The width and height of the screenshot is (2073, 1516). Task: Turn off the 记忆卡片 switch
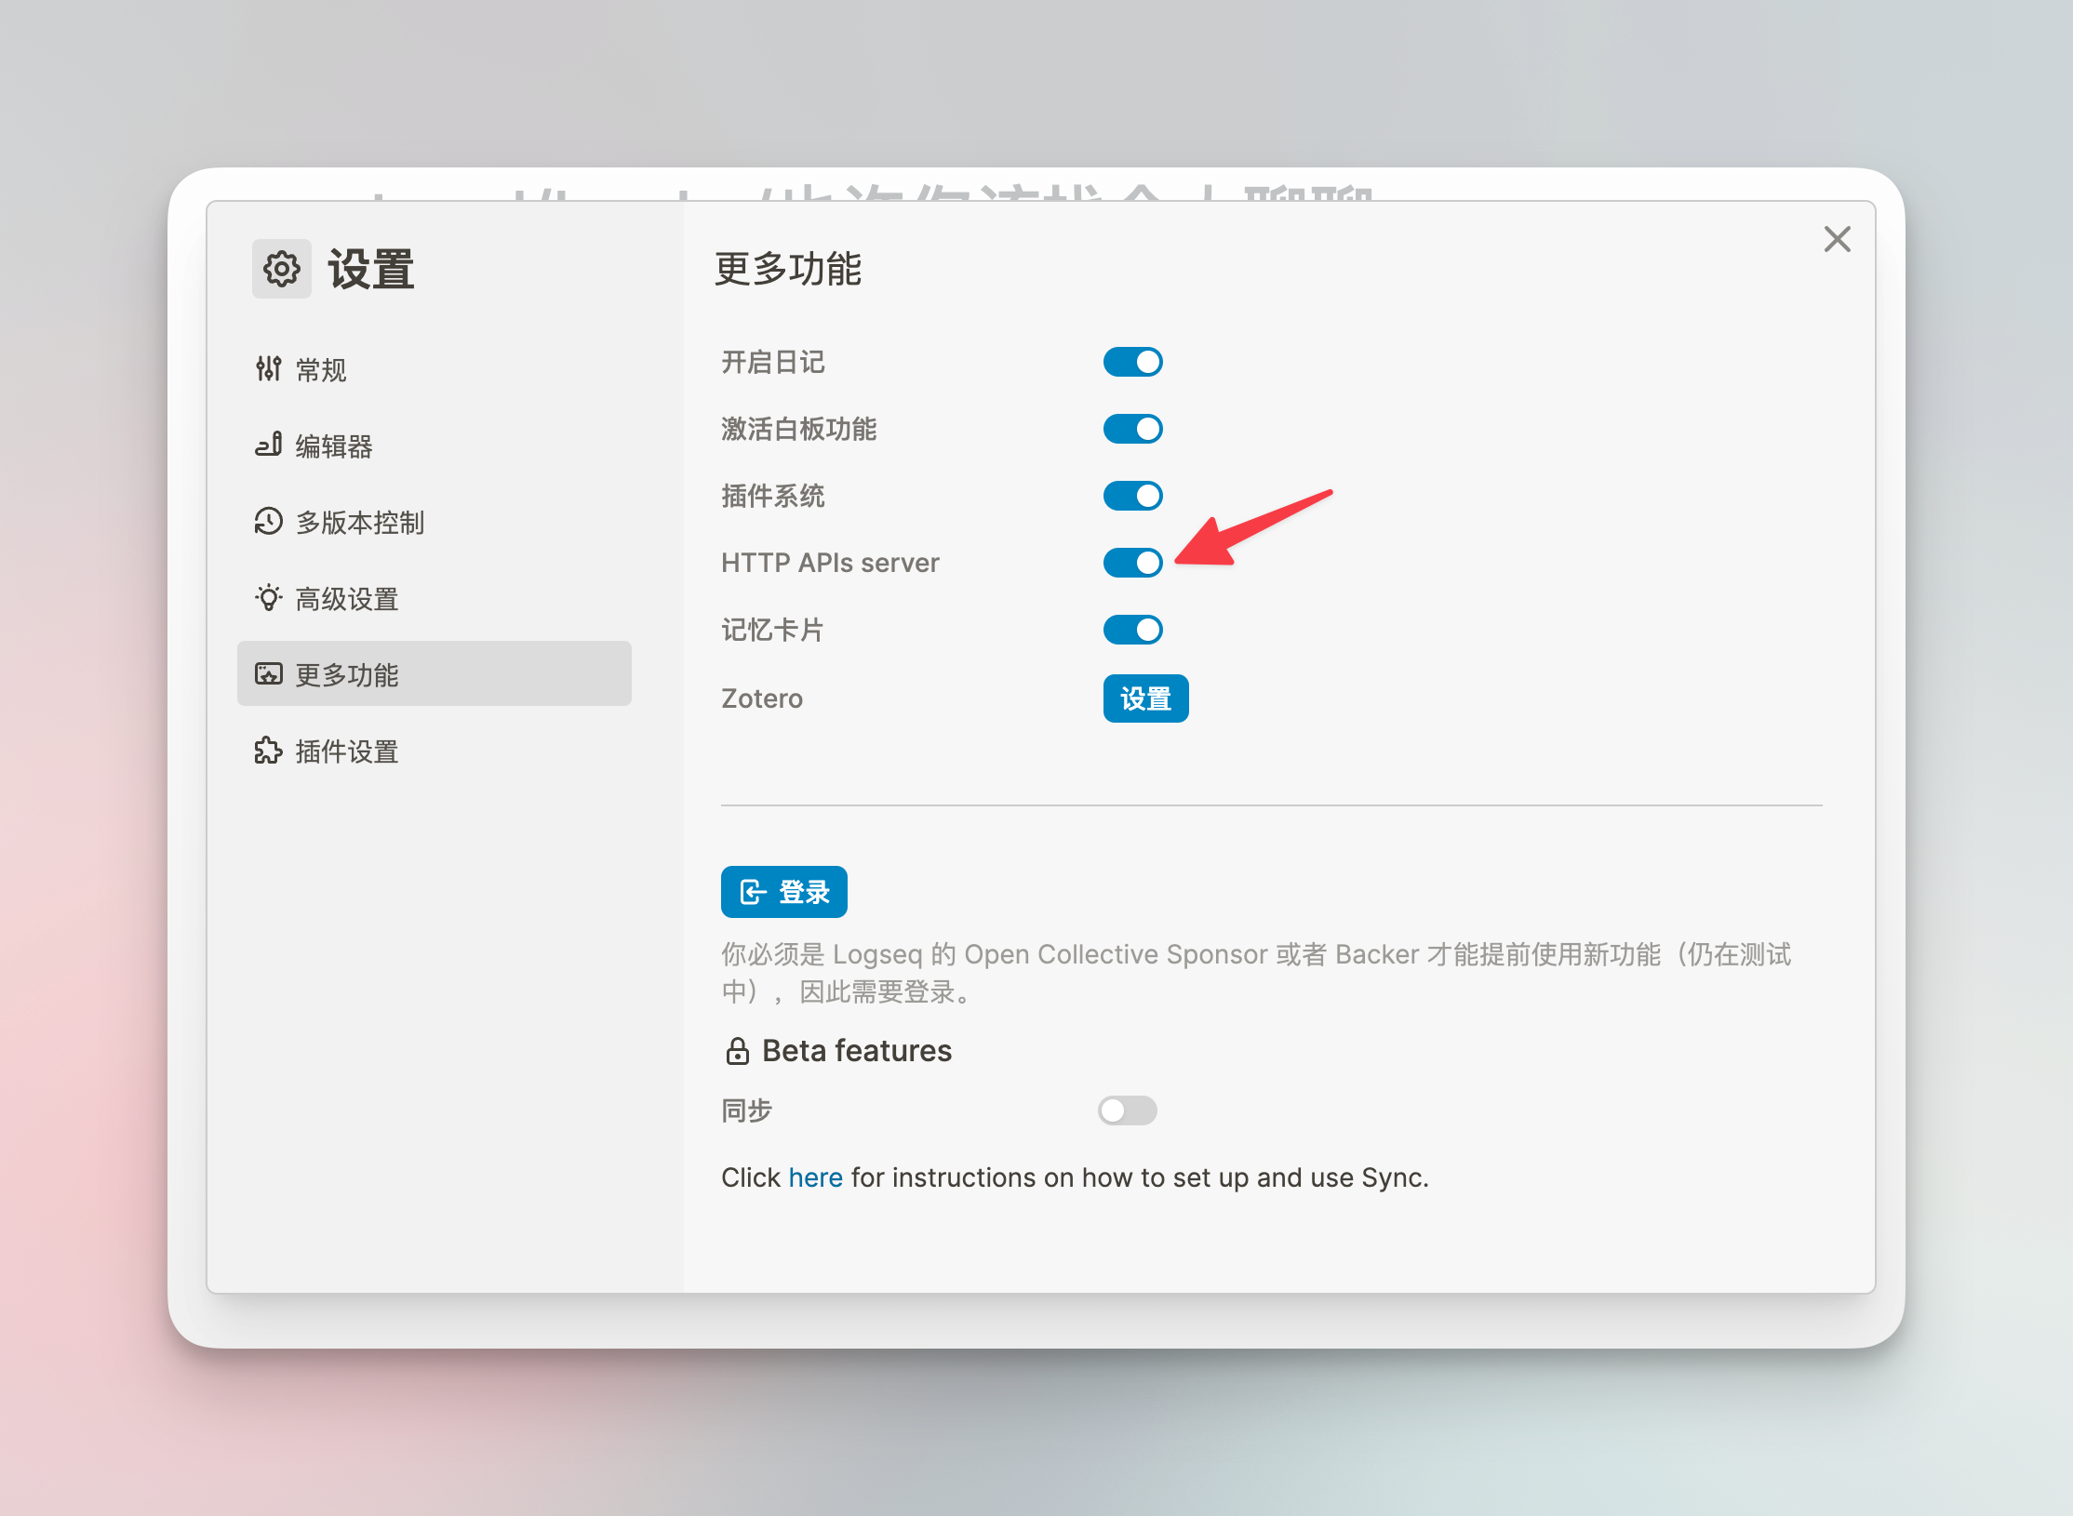pyautogui.click(x=1132, y=630)
